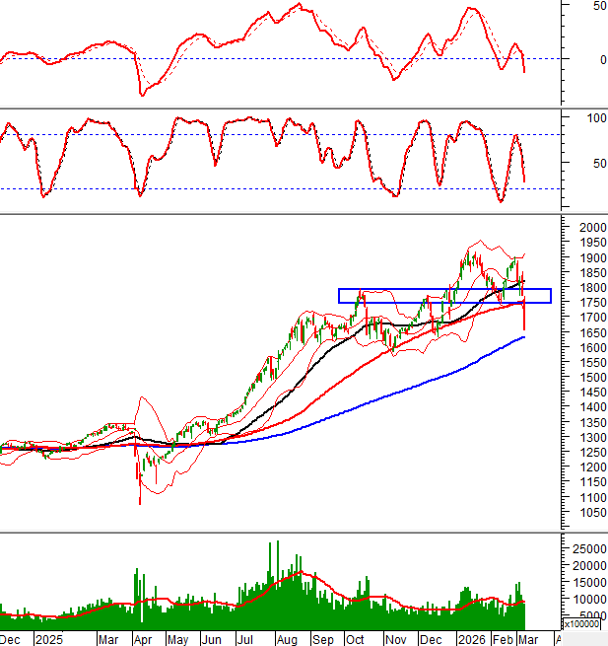The height and width of the screenshot is (646, 608).
Task: Click the blue rectangle resistance zone
Action: coord(443,296)
